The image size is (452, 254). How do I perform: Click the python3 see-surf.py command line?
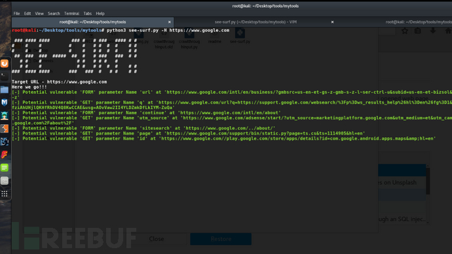(x=121, y=31)
